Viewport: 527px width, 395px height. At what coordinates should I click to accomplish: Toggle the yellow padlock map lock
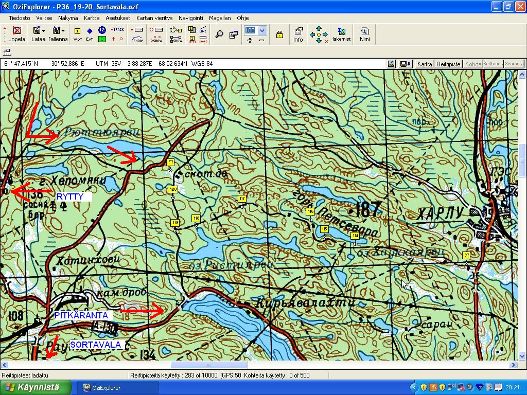tap(279, 34)
